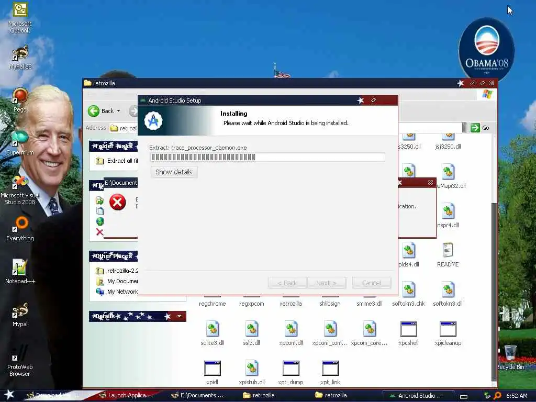Viewport: 536px width, 402px height.
Task: Select the smime3.dll file label
Action: pos(369,304)
